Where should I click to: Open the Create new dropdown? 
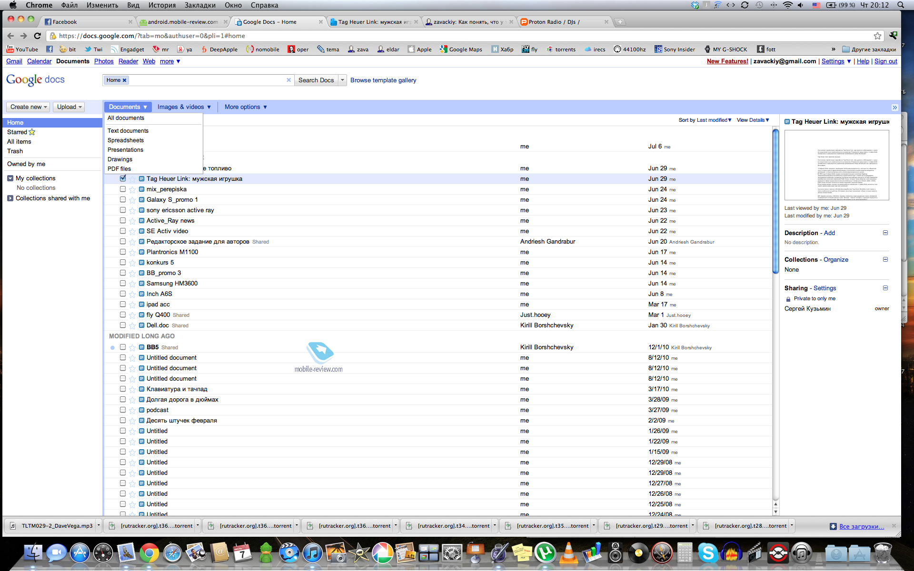(x=29, y=107)
